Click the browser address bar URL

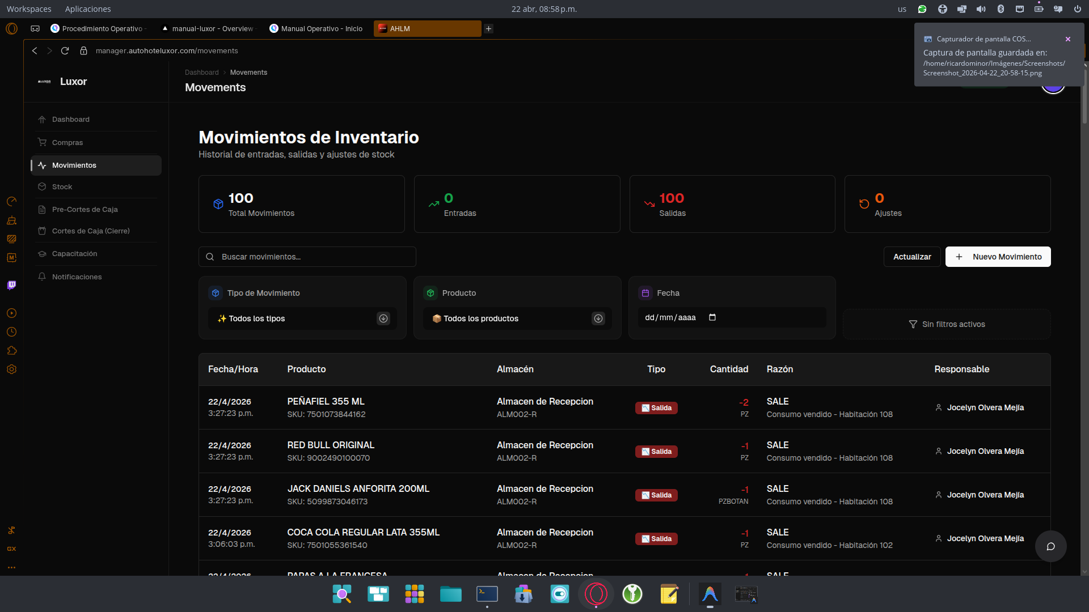(x=167, y=51)
